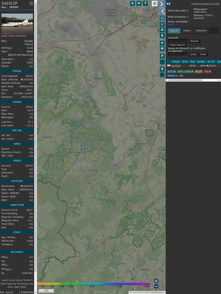Click the Search text input field
Viewport: 221px width, 294px height.
pyautogui.click(x=178, y=41)
